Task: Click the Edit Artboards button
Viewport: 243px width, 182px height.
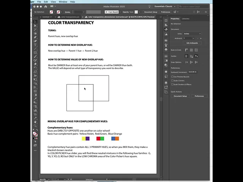Action: [x=192, y=43]
